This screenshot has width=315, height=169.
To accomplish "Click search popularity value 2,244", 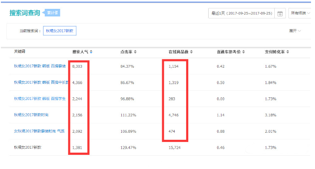I will [78, 99].
